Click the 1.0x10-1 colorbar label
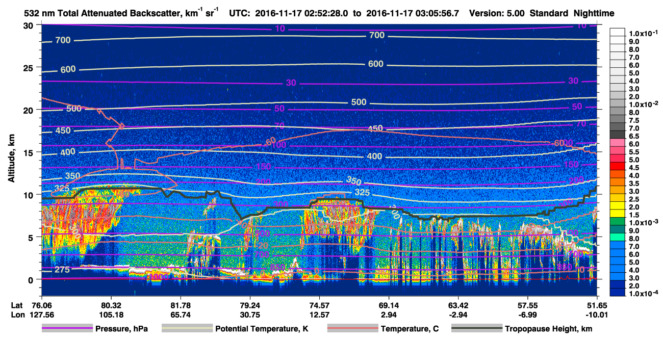This screenshot has width=663, height=340. pyautogui.click(x=644, y=33)
